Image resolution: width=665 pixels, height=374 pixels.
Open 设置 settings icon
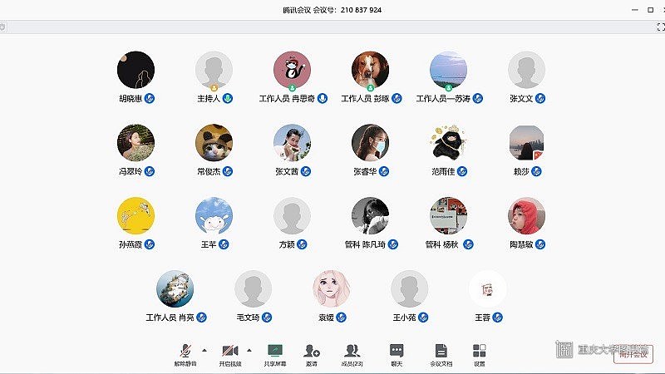(480, 354)
